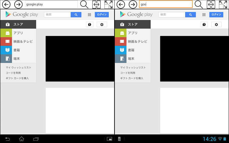
Task: Click the Google Play logo in left pane
Action: click(x=22, y=15)
